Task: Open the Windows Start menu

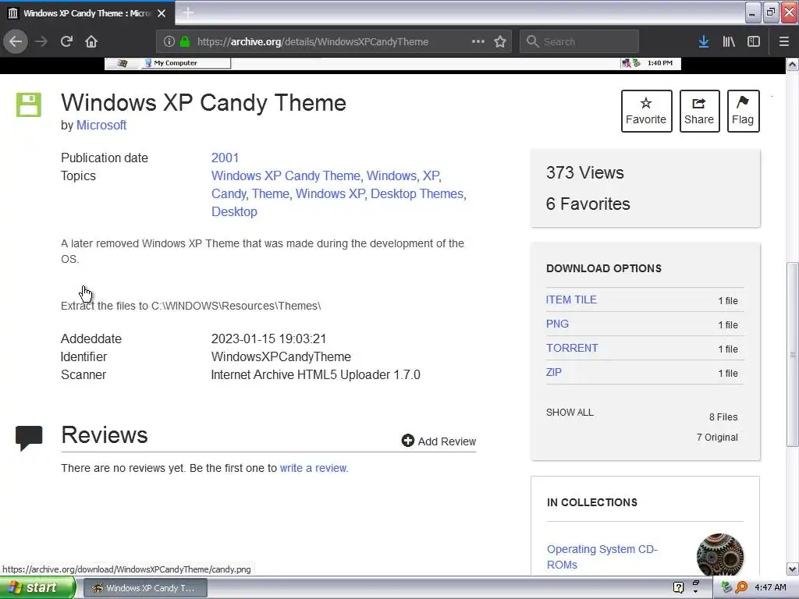Action: coord(36,588)
